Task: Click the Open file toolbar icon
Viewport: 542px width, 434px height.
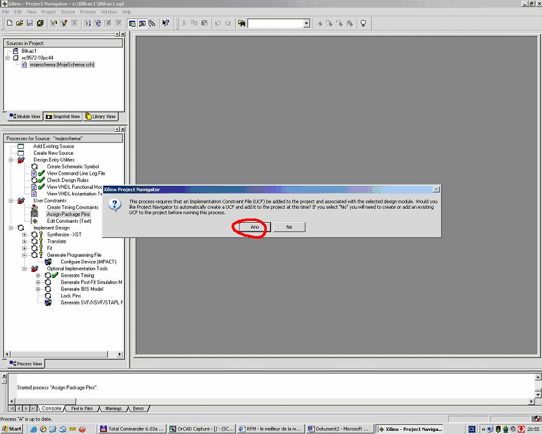Action: (x=19, y=23)
